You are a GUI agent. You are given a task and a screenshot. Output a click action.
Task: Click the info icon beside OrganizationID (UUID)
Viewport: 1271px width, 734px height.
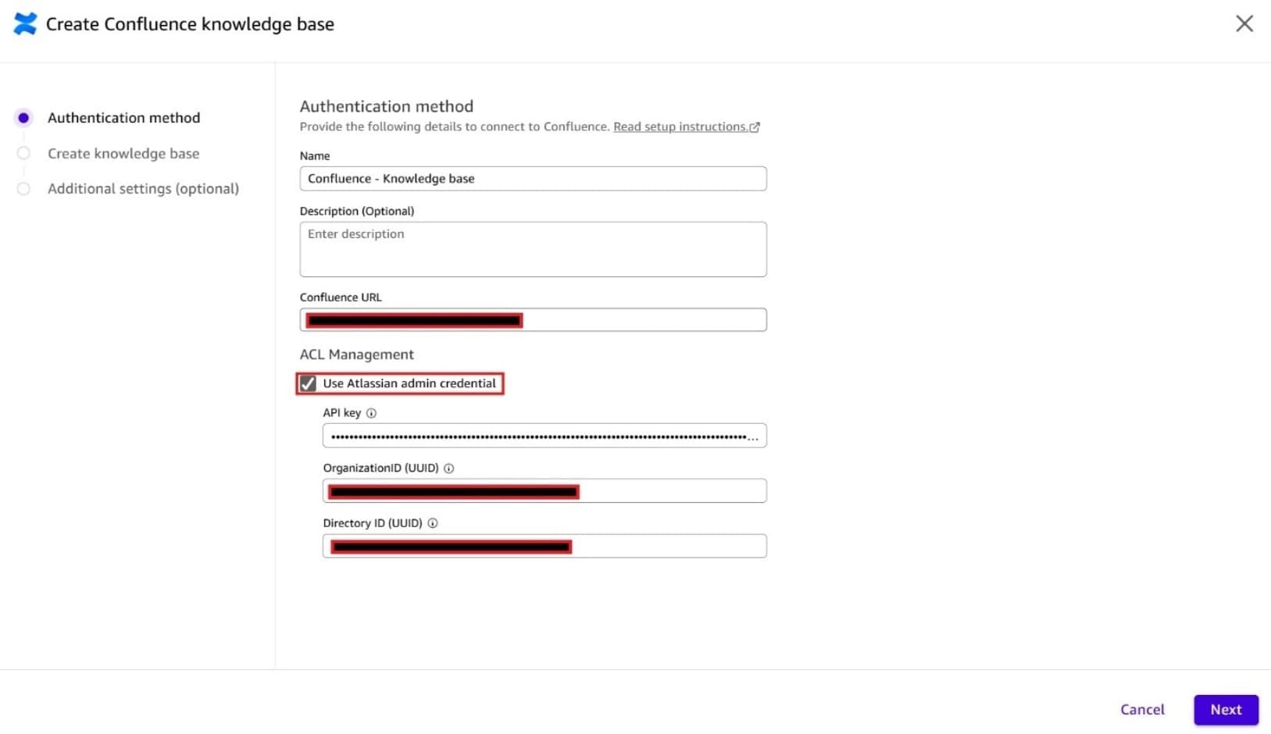coord(449,469)
